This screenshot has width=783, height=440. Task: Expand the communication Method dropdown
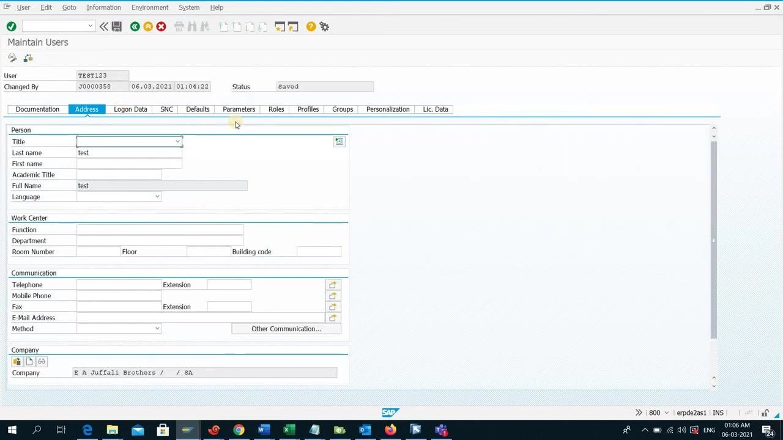click(x=157, y=329)
